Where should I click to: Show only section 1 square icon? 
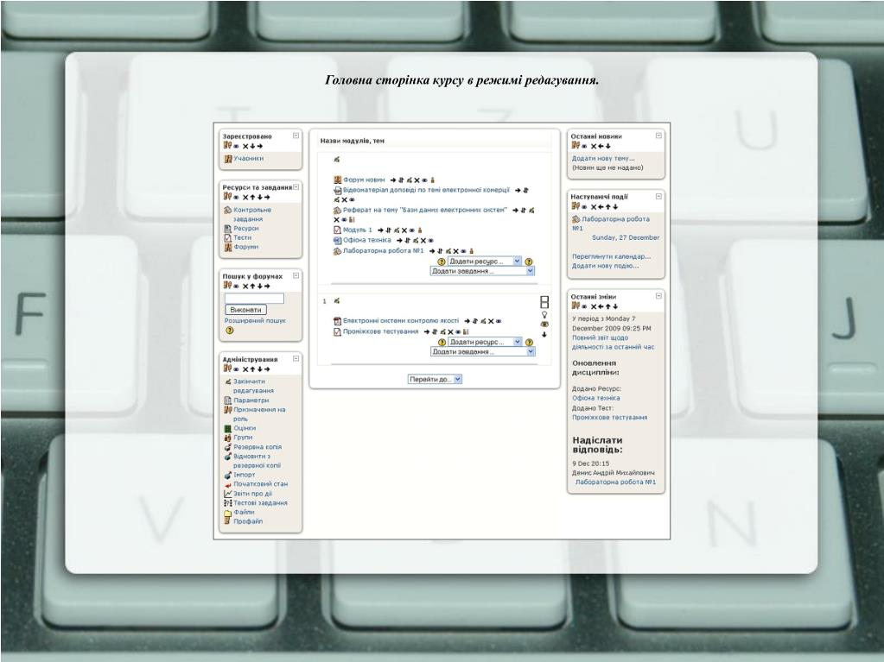point(544,302)
